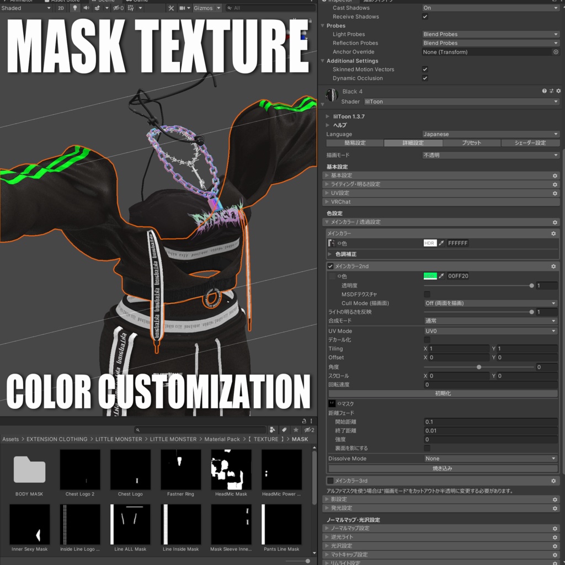Toggle scene audio speaker icon
565x565 pixels.
click(87, 8)
